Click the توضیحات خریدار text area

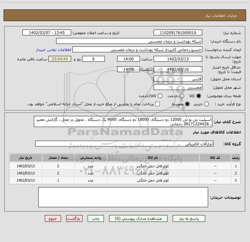point(123,197)
